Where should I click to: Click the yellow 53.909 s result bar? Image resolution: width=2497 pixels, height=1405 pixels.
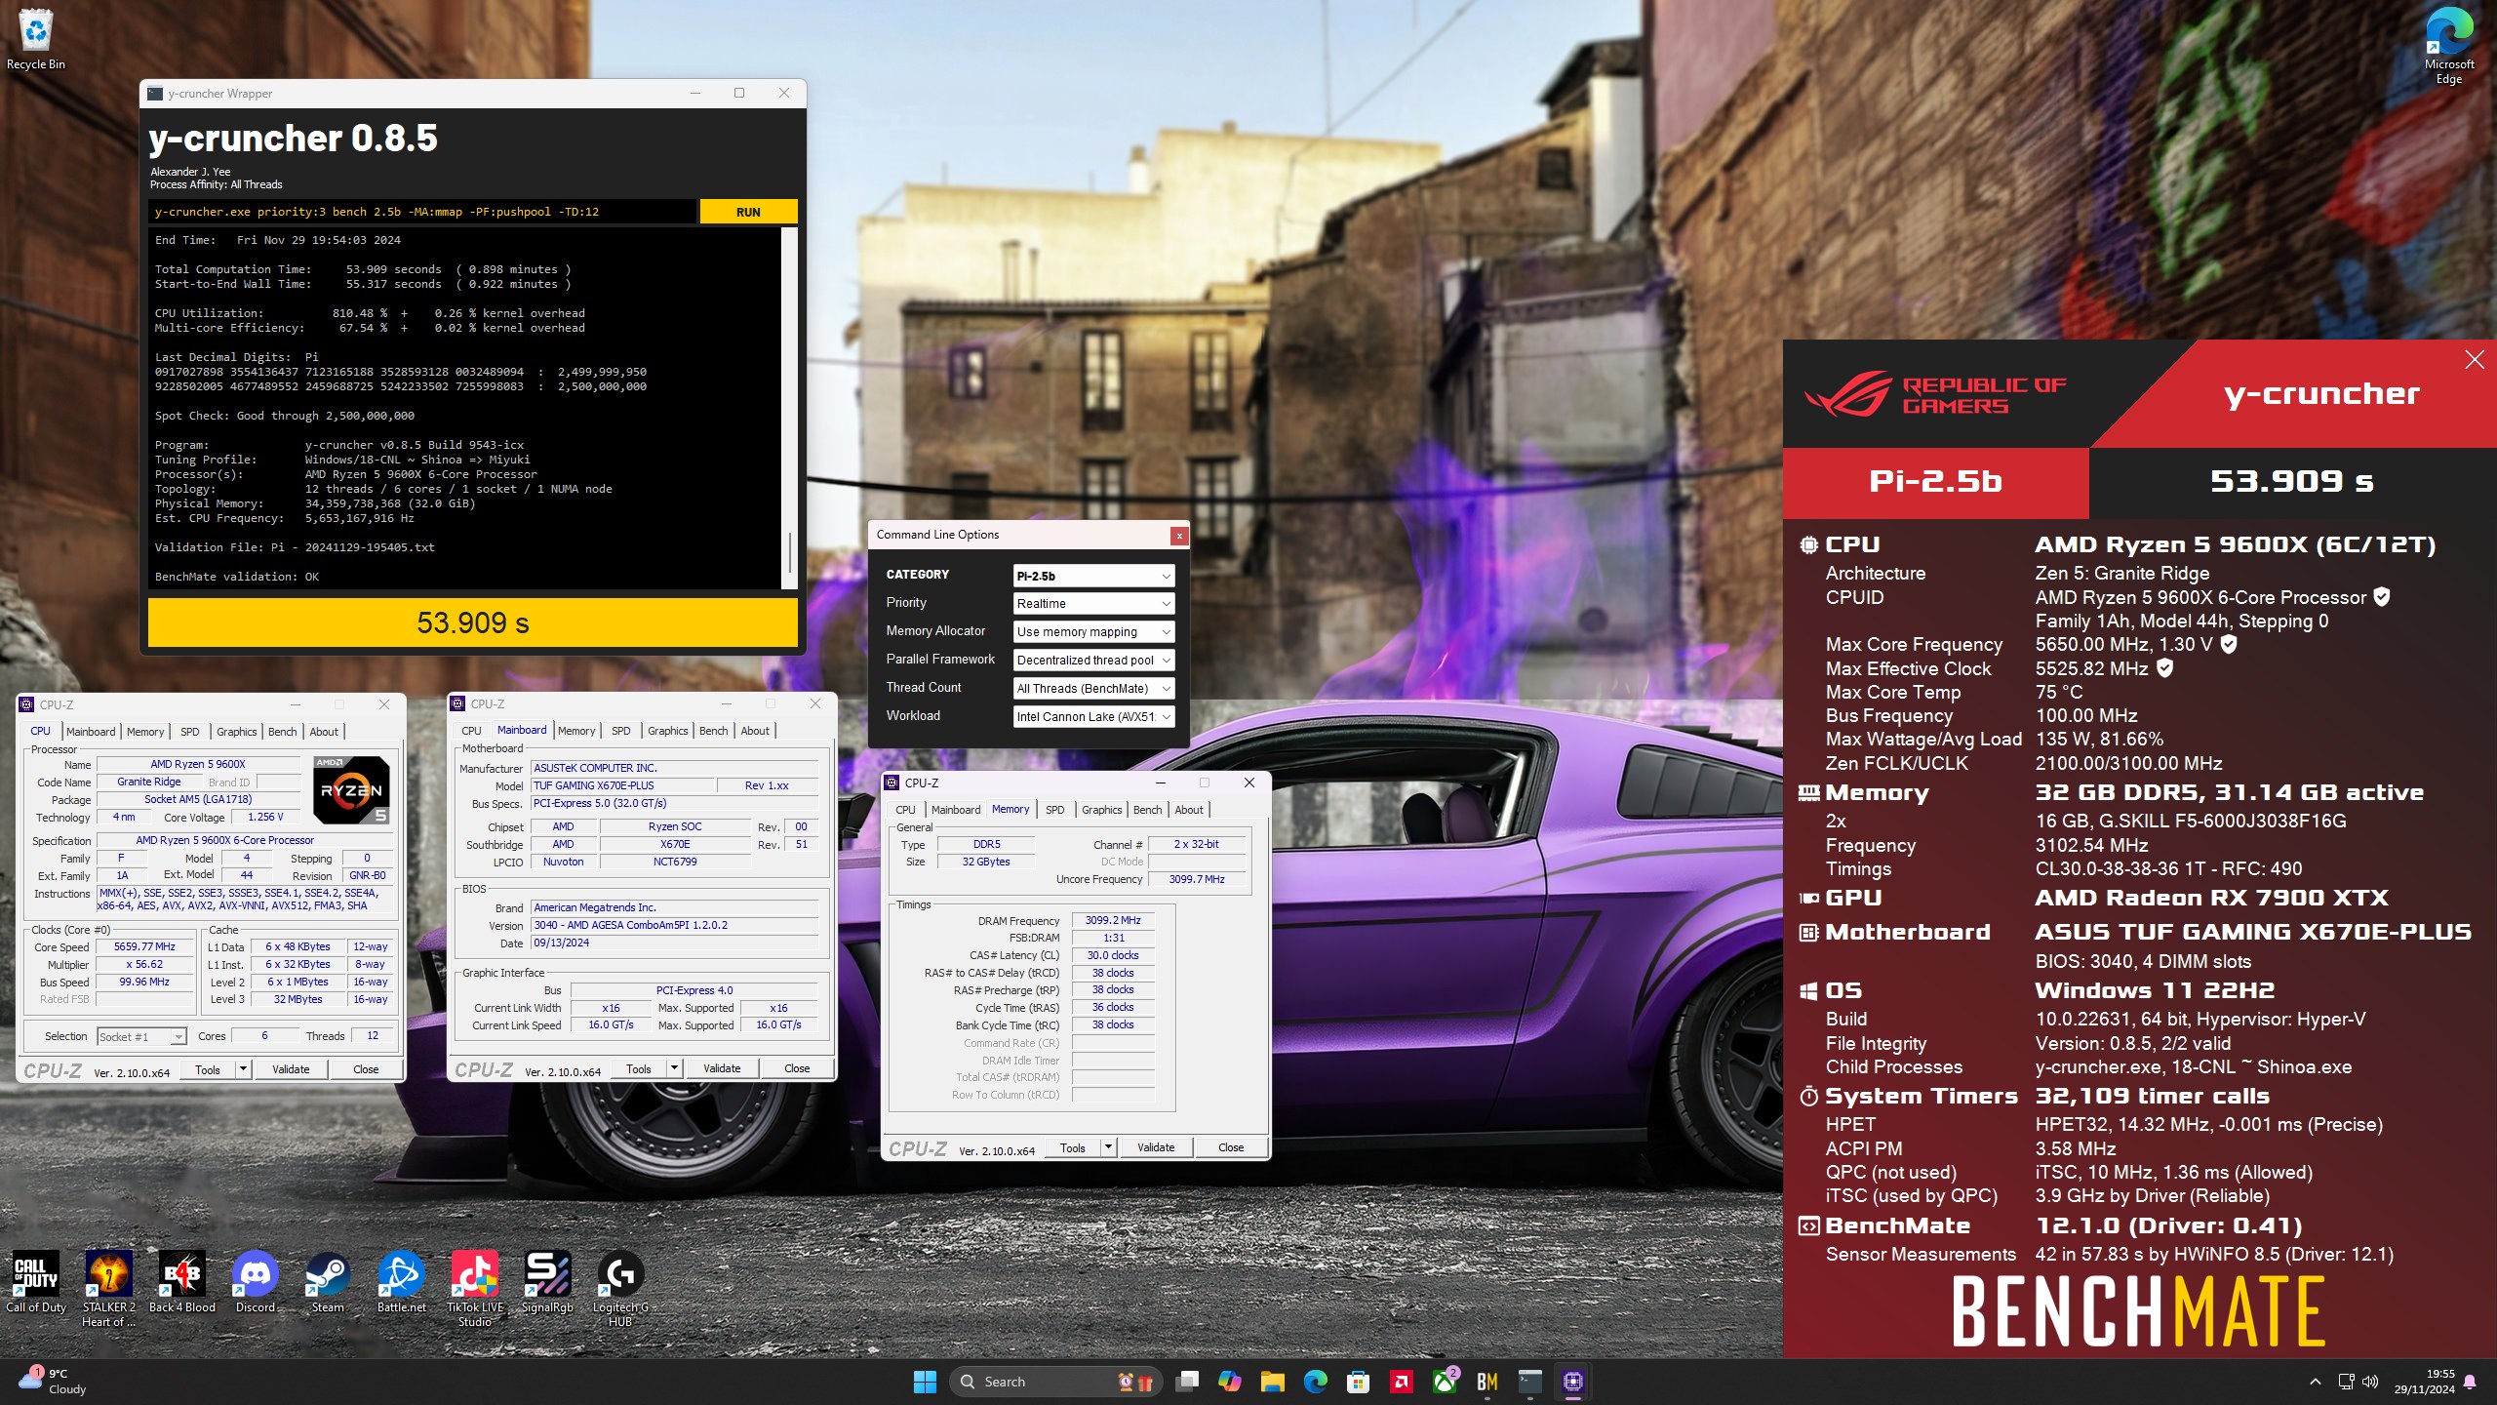pyautogui.click(x=472, y=622)
